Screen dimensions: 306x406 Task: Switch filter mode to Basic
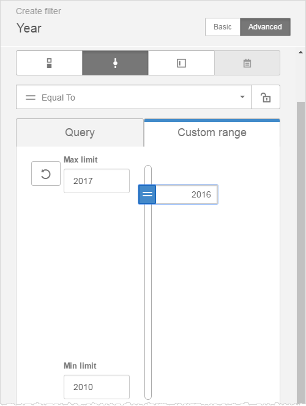point(223,27)
